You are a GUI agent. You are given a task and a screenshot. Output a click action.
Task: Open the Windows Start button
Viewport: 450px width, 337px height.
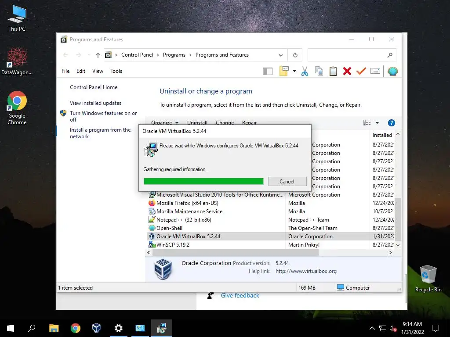11,328
